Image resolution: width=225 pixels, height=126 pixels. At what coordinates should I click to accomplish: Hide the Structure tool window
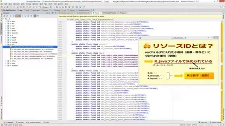[56, 13]
